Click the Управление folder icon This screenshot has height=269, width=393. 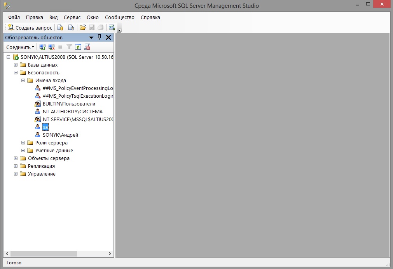click(x=23, y=174)
